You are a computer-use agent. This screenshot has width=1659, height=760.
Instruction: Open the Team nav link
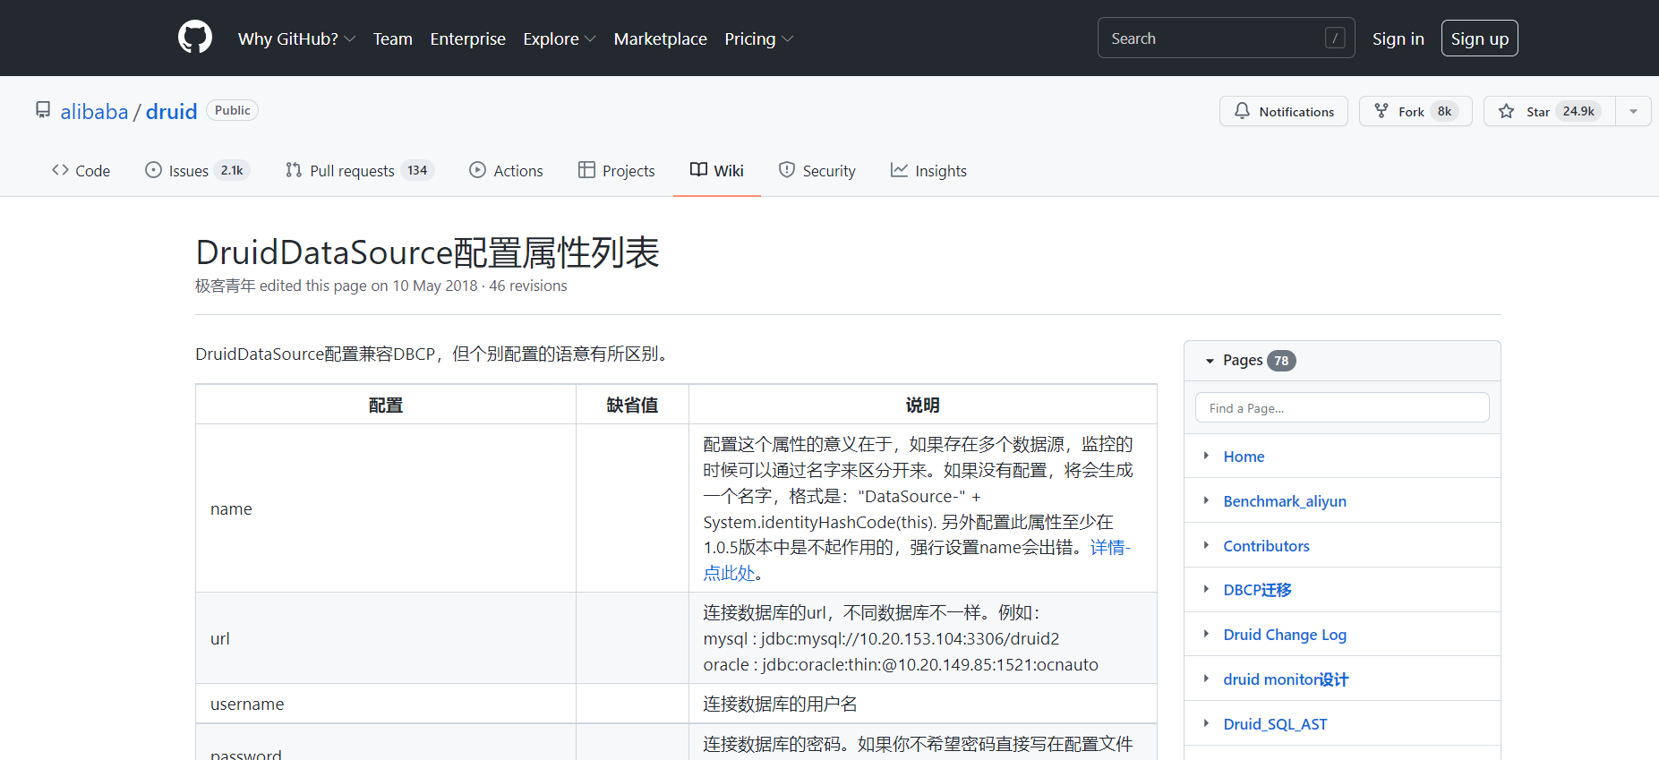click(393, 38)
